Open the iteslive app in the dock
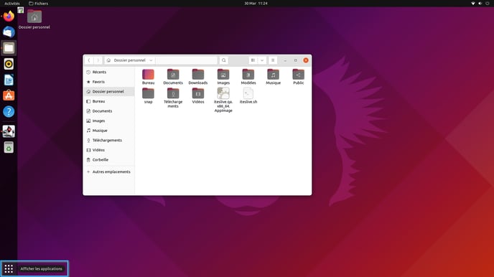Viewport: 494px width, 277px height. pos(9,131)
